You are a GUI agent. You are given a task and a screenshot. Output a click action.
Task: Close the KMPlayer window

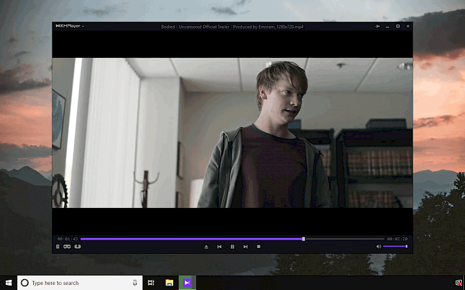pos(408,26)
